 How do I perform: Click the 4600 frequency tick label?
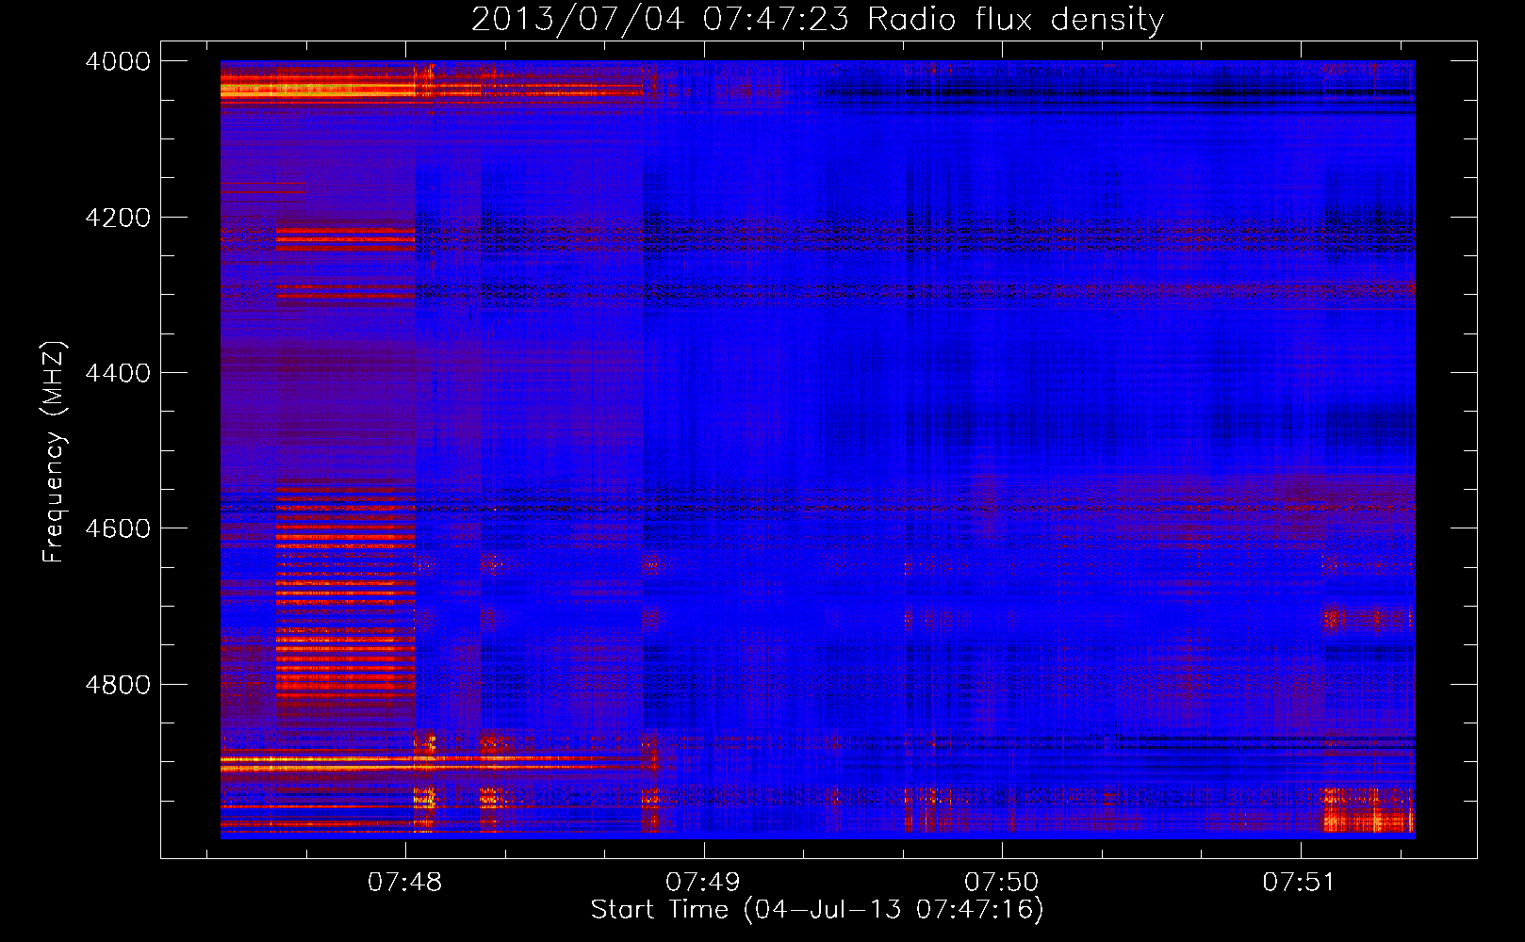pyautogui.click(x=118, y=528)
